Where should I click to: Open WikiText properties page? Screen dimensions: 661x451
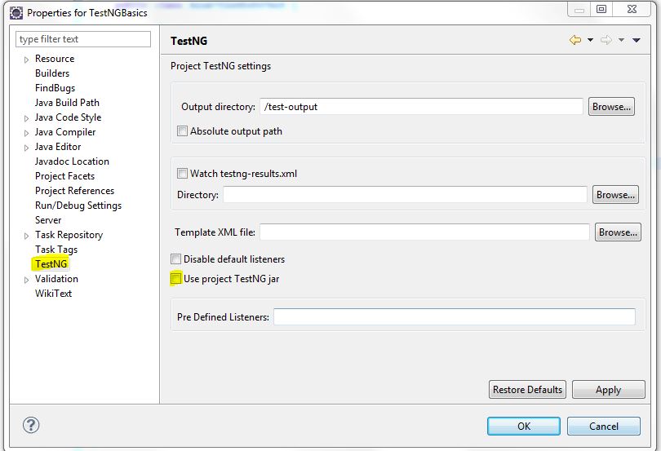click(x=54, y=294)
